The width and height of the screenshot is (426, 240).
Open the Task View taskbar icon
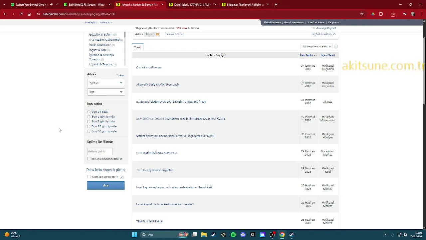click(194, 235)
